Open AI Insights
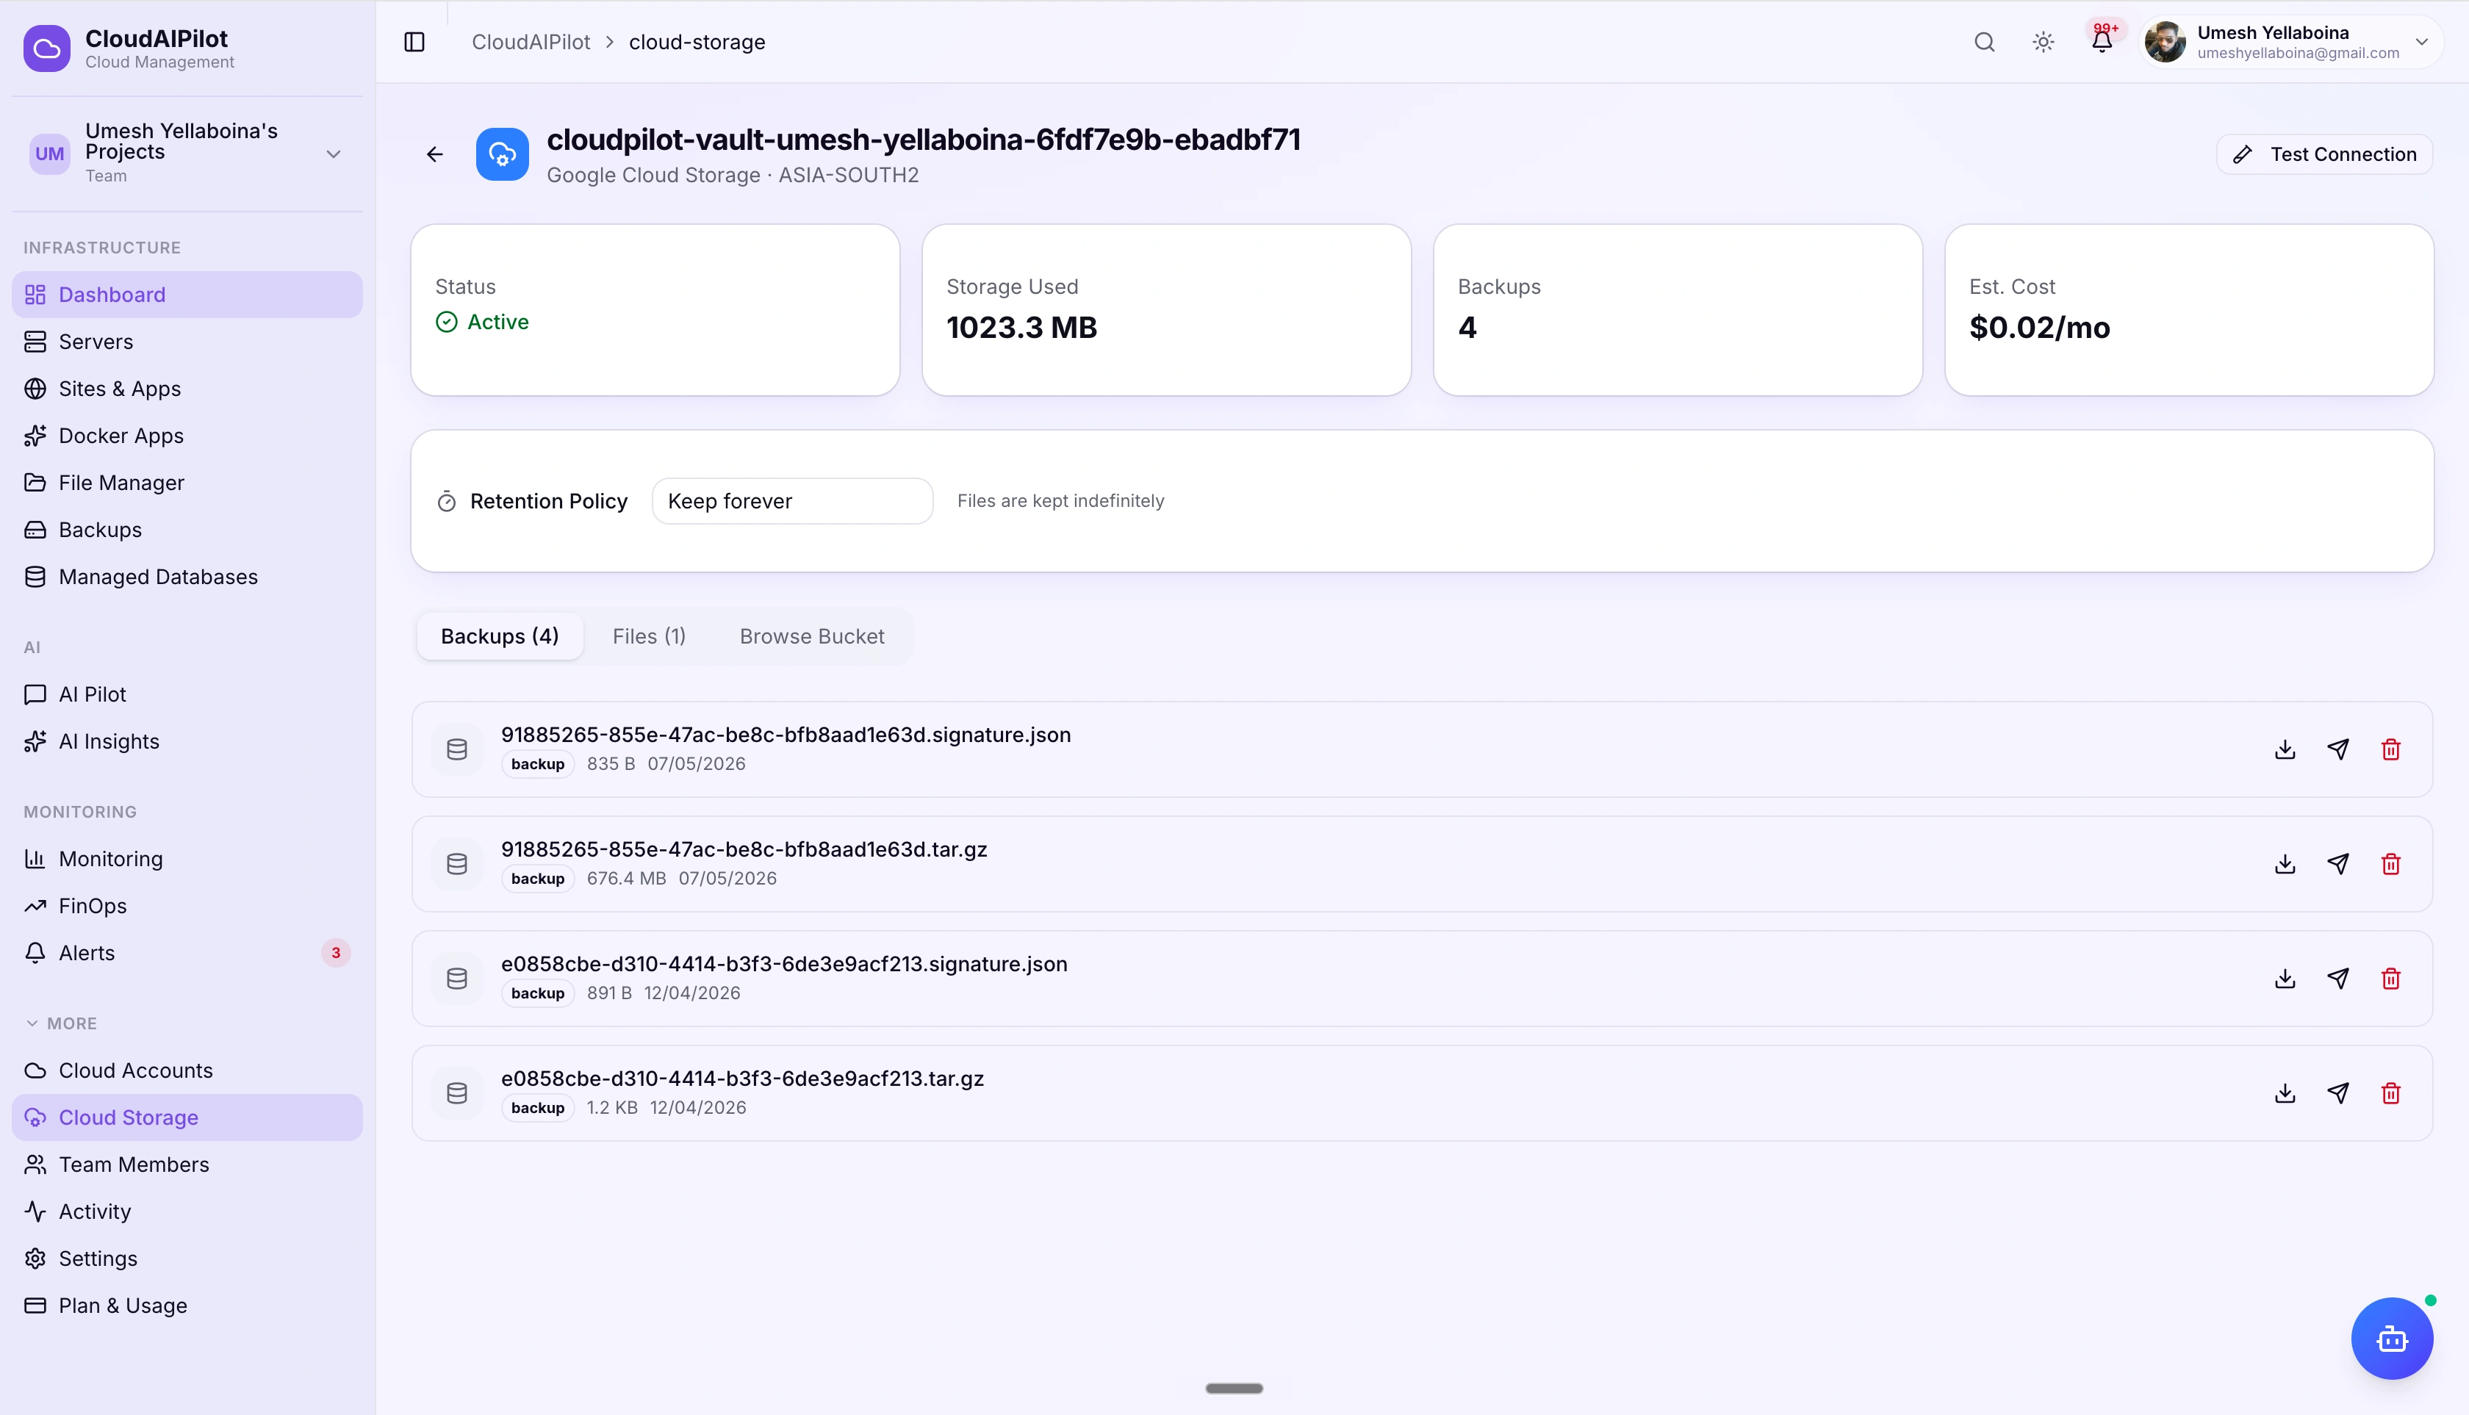The width and height of the screenshot is (2469, 1415). (x=187, y=741)
